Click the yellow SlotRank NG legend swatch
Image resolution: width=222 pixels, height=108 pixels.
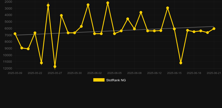point(99,80)
